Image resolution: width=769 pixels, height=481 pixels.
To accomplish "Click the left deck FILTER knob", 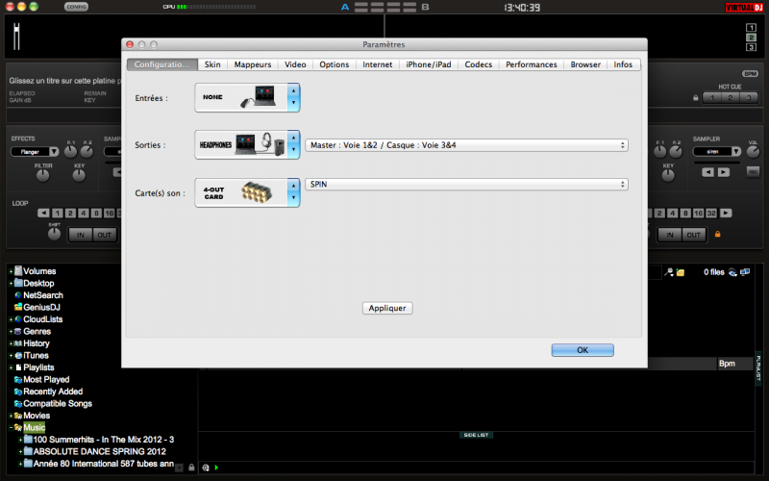I will click(43, 177).
